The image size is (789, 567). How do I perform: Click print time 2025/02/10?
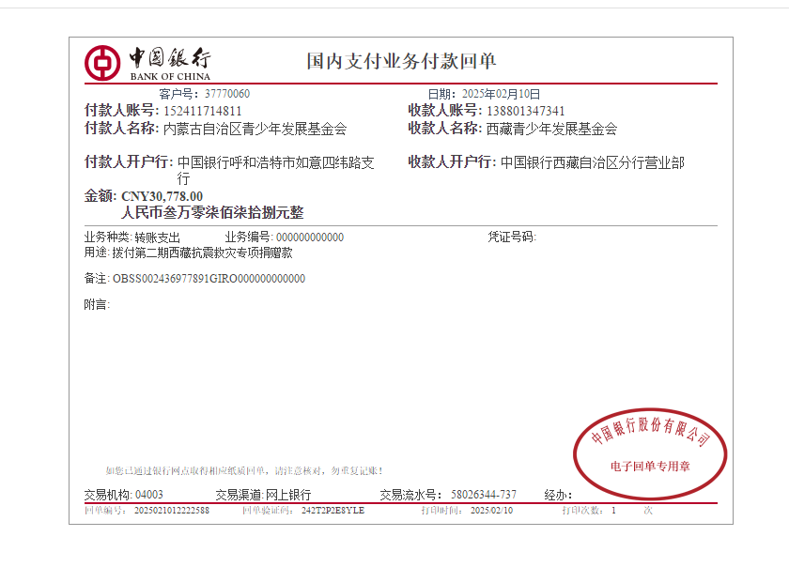pos(491,510)
